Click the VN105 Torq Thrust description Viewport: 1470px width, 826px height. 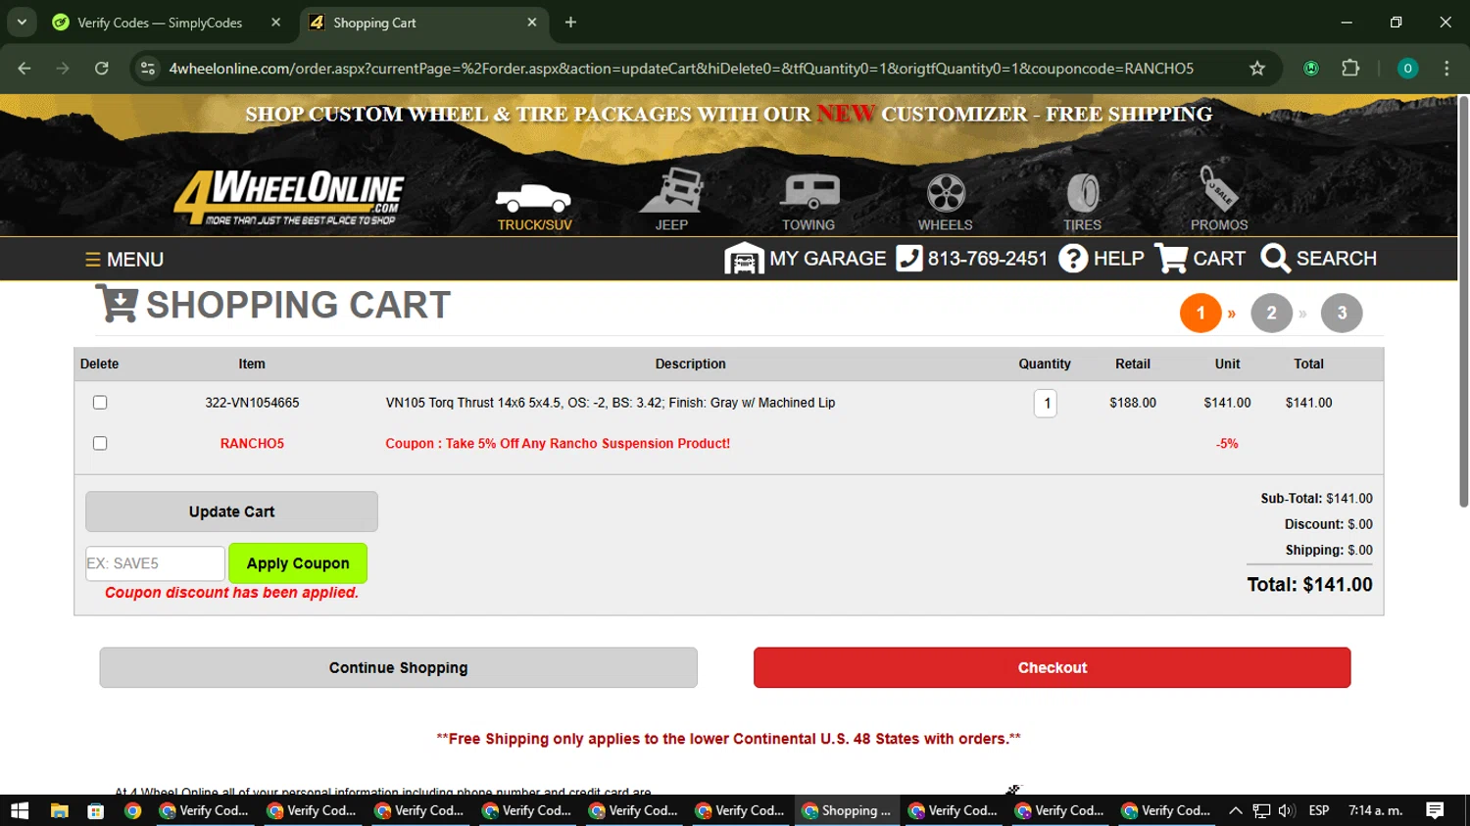[x=611, y=403]
